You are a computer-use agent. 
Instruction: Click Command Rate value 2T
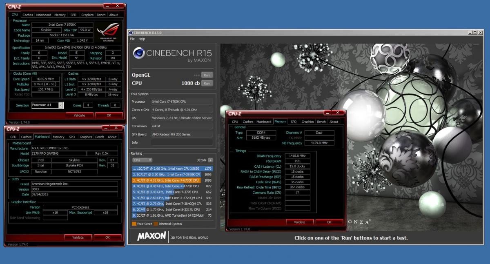coord(297,193)
